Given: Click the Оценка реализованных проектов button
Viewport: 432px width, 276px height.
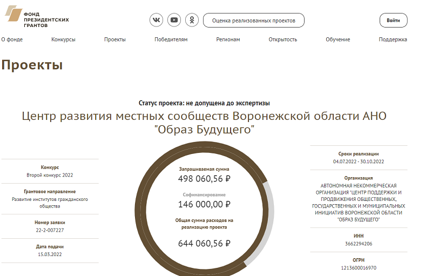Looking at the screenshot, I should (x=254, y=21).
